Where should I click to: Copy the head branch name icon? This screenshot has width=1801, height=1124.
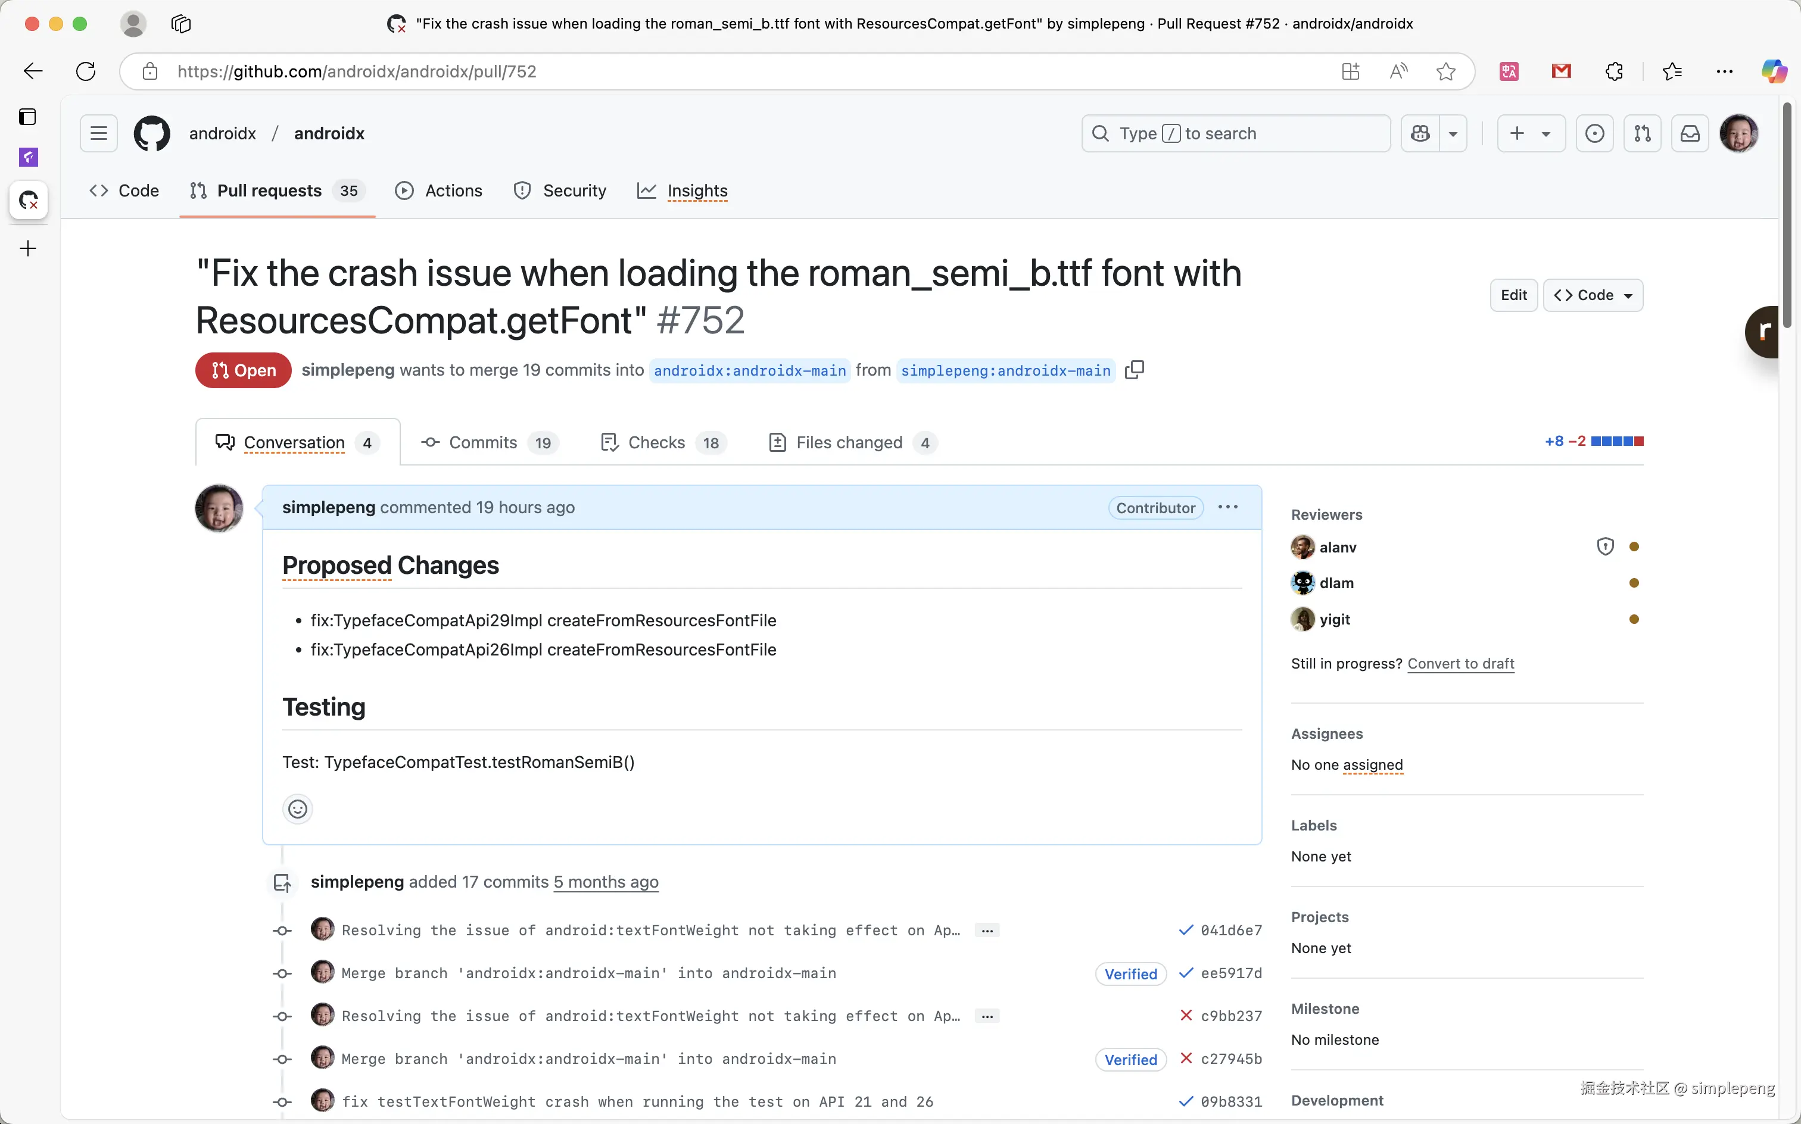[1134, 370]
